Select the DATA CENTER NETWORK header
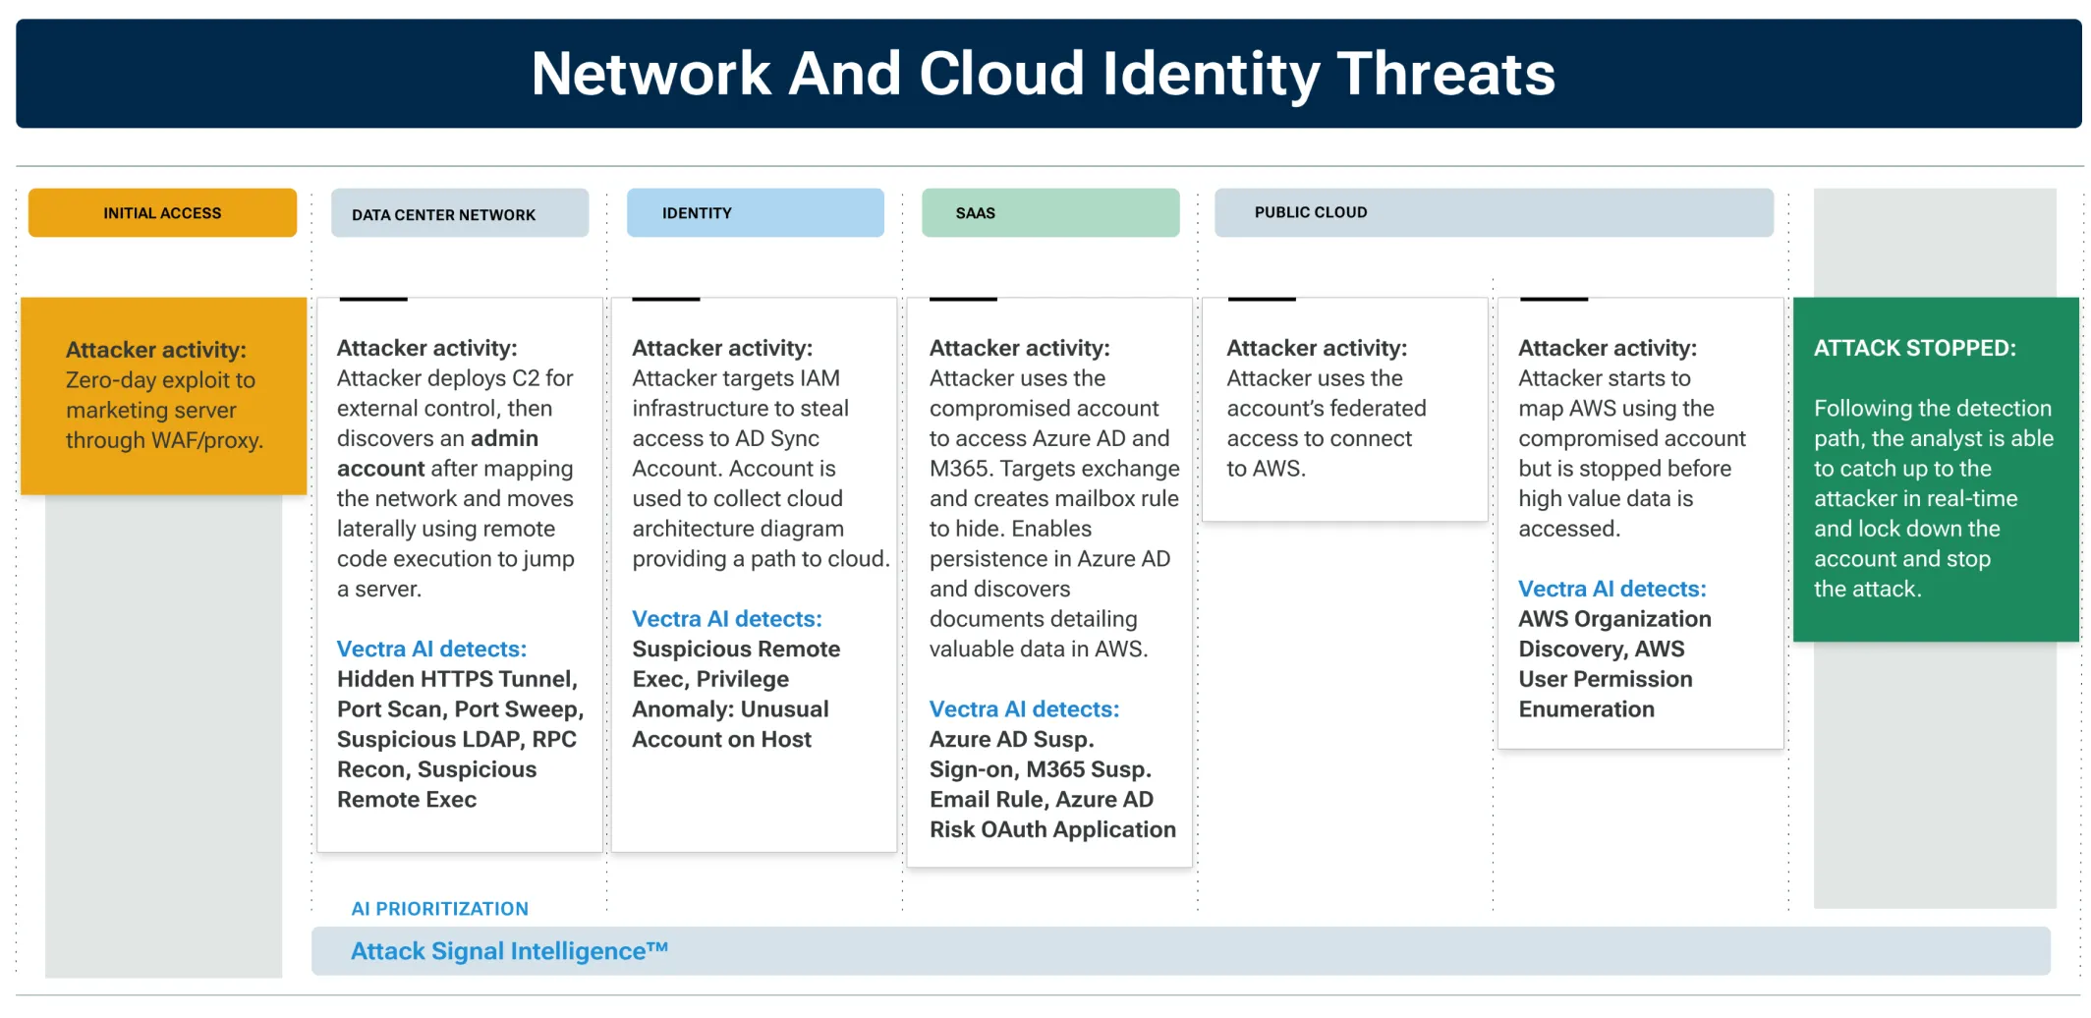The width and height of the screenshot is (2091, 1018). pyautogui.click(x=459, y=214)
